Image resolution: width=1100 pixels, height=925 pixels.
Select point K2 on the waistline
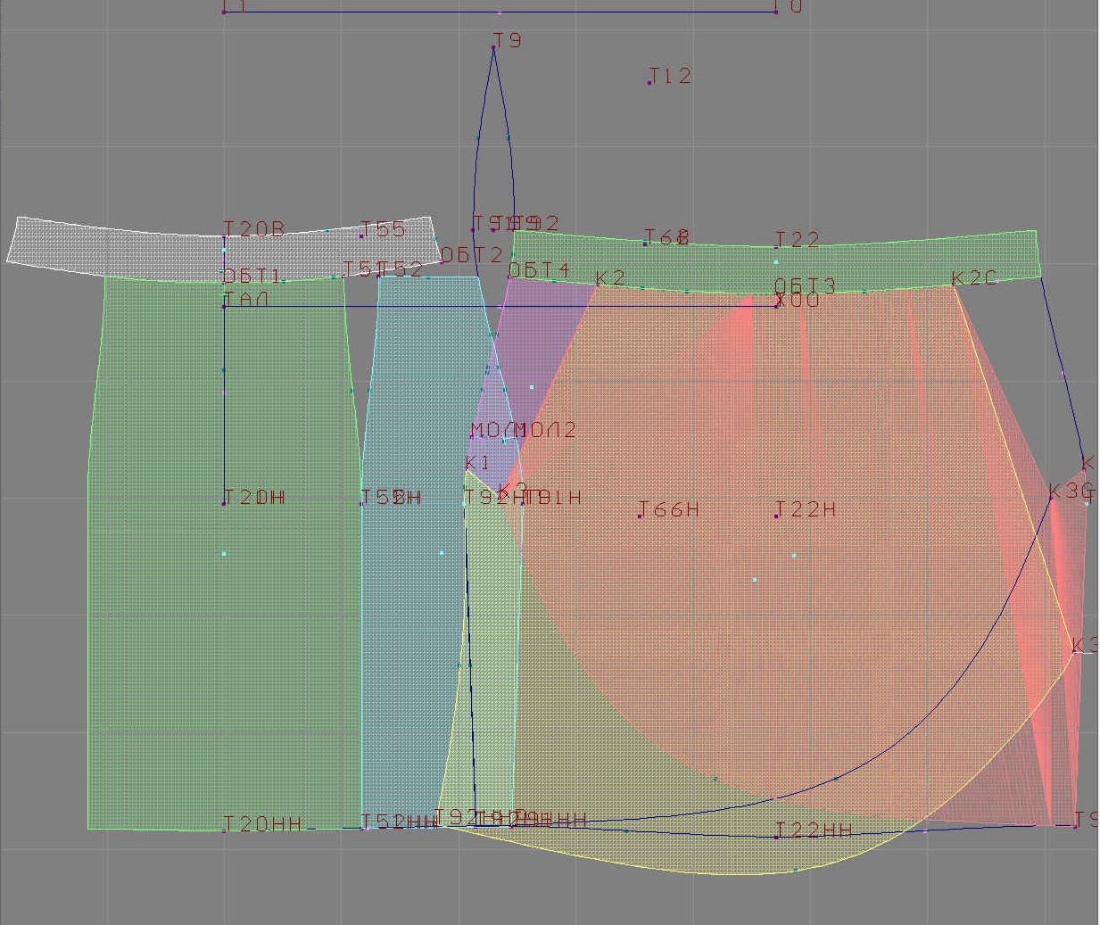(597, 285)
